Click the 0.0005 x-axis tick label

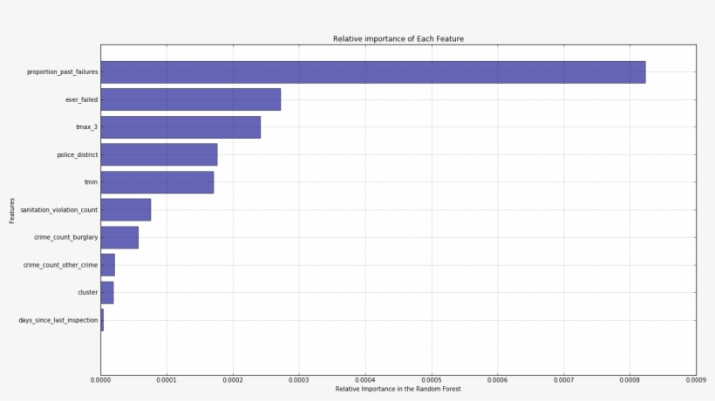pyautogui.click(x=431, y=379)
